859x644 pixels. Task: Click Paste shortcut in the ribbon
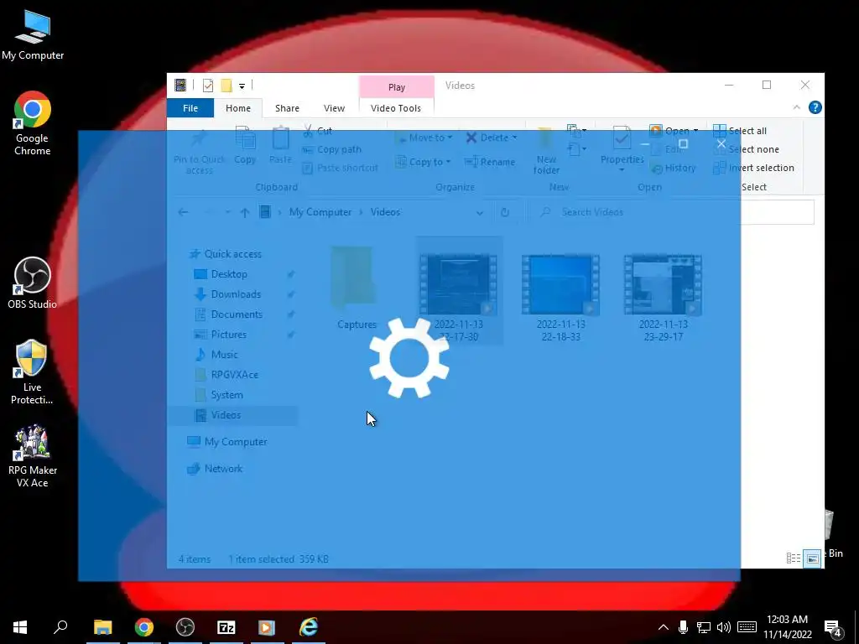coord(341,168)
